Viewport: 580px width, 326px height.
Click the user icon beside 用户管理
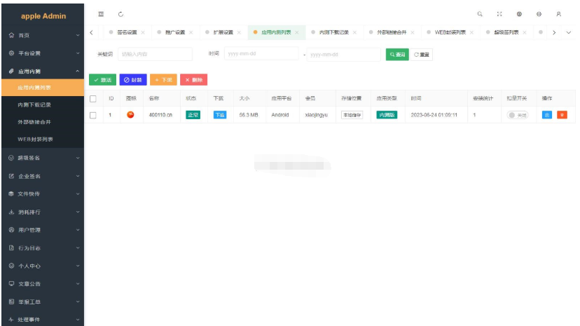[x=11, y=230]
